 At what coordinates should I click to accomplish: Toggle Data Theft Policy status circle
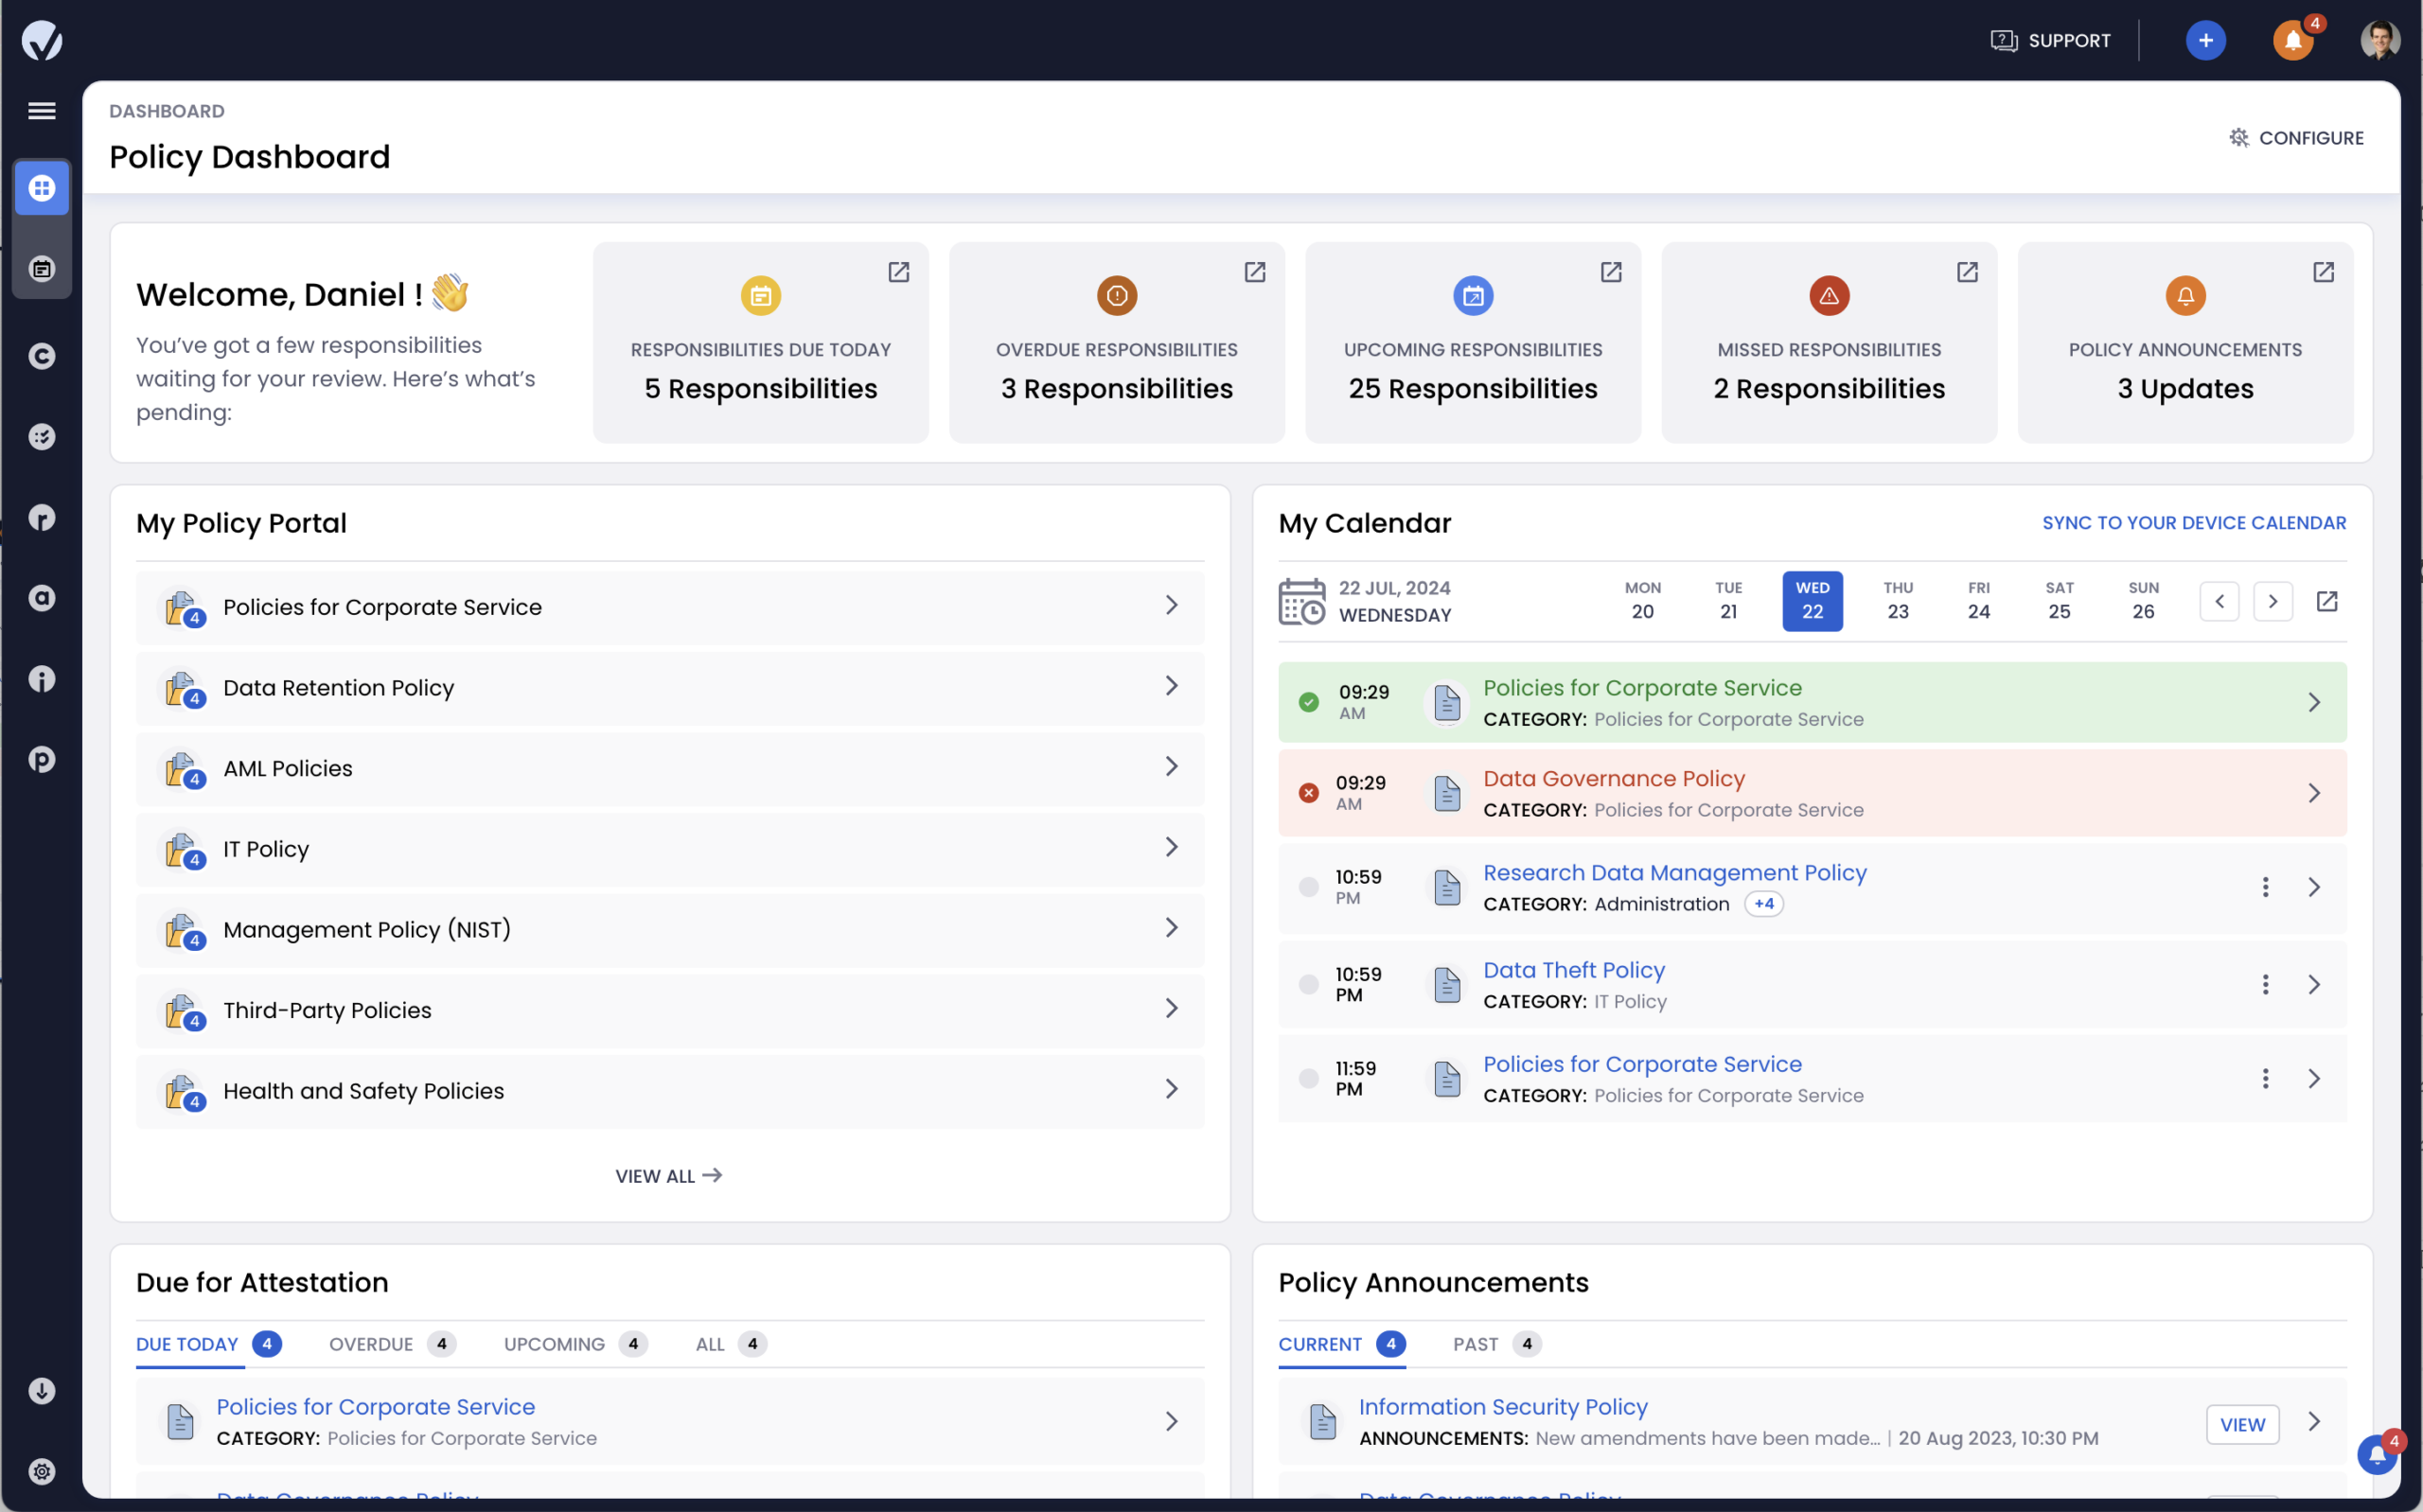(1308, 984)
